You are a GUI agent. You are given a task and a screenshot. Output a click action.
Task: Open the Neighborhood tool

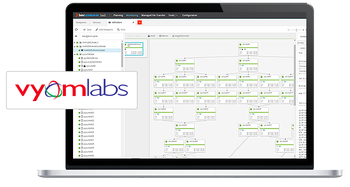[181, 36]
